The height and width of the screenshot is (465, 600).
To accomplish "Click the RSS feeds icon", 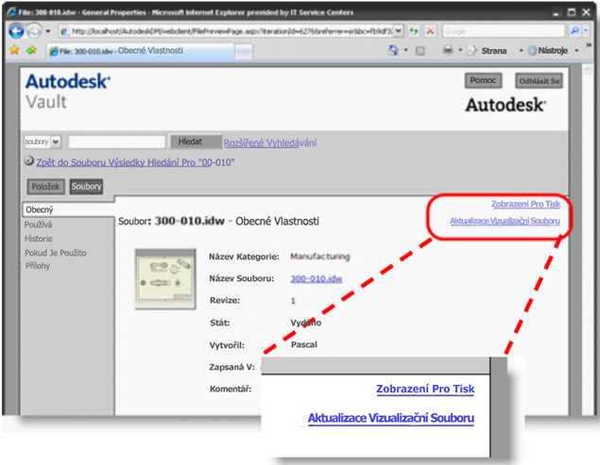I will (420, 50).
